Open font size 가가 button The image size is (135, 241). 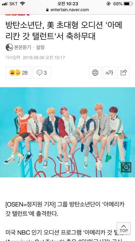pos(109,73)
